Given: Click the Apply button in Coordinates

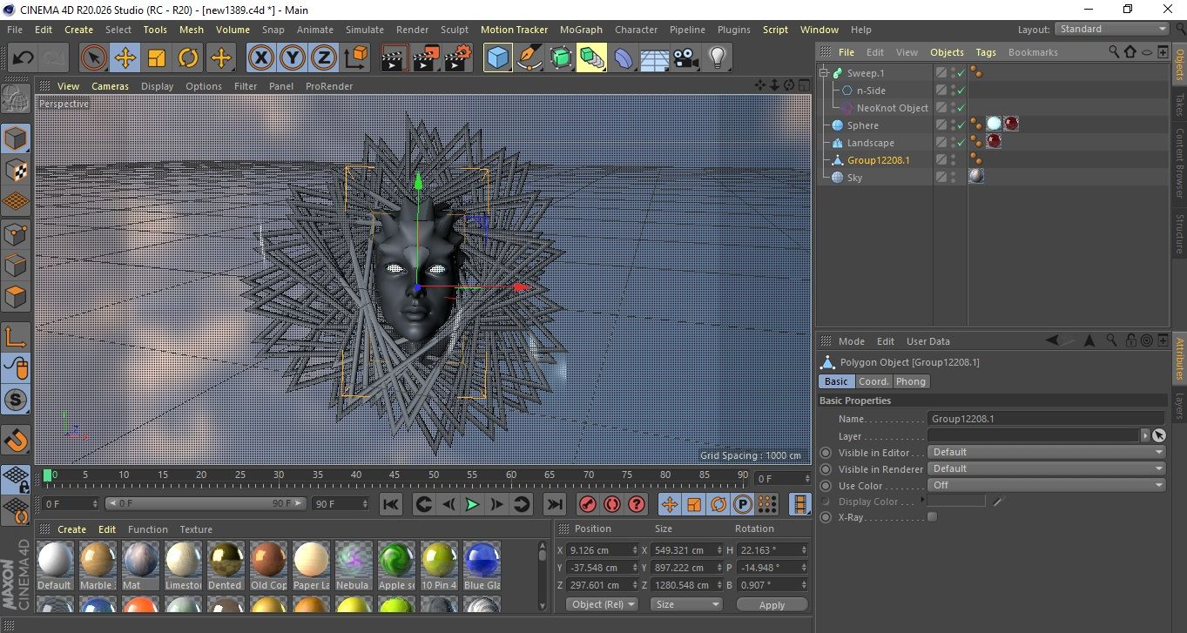Looking at the screenshot, I should (772, 604).
